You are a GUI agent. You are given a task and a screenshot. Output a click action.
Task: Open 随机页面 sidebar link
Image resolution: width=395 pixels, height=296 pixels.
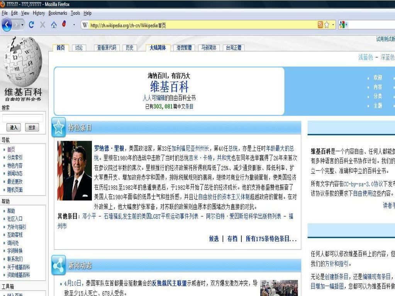point(15,189)
